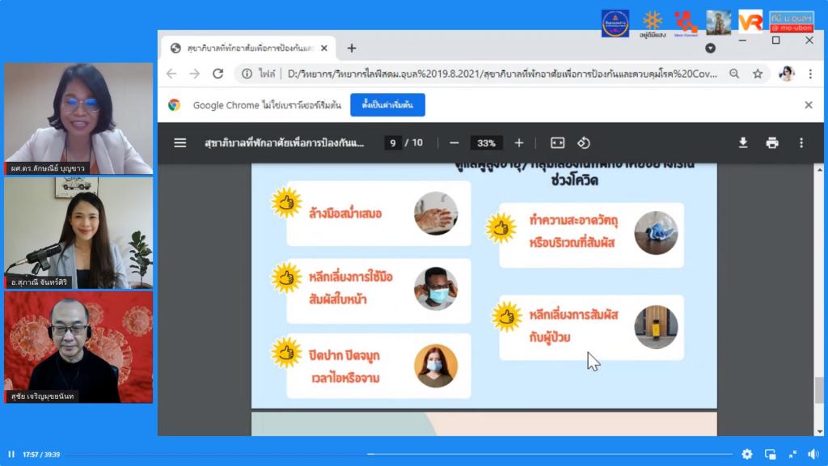Select the top webcam feed of presenter

pyautogui.click(x=78, y=118)
